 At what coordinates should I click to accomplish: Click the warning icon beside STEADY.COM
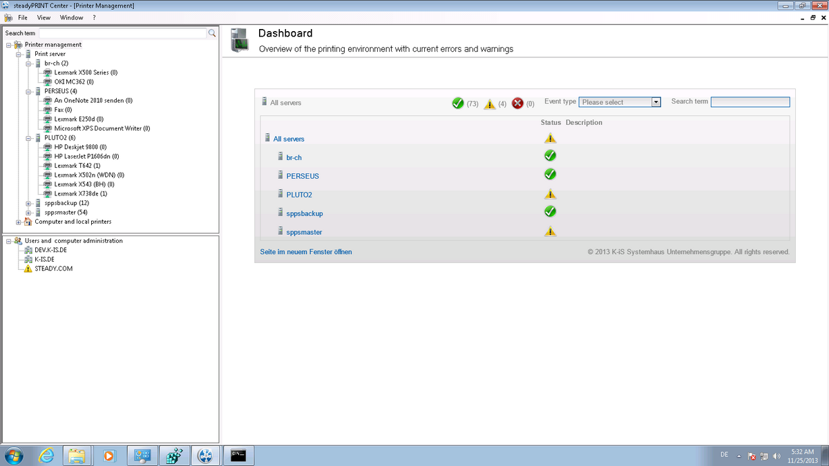(x=28, y=269)
